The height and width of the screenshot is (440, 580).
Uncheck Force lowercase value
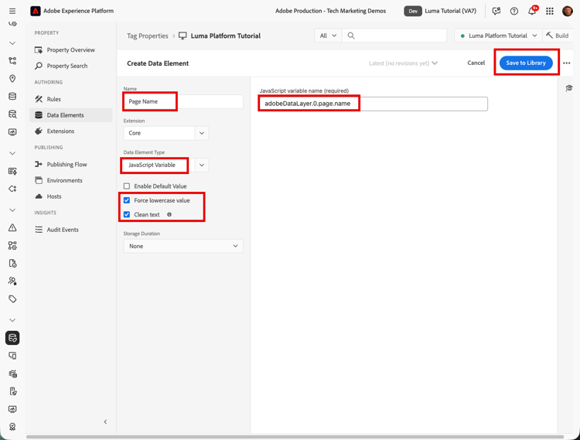pos(127,200)
